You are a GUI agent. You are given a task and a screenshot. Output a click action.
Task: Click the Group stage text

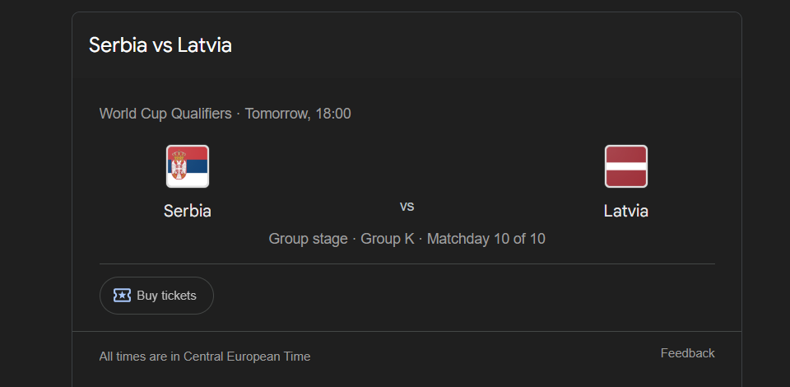point(308,239)
